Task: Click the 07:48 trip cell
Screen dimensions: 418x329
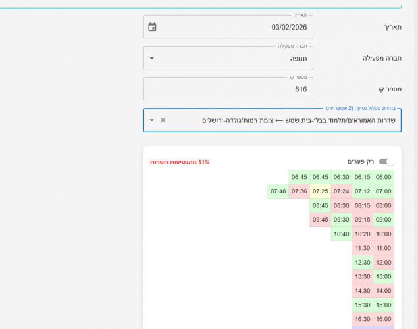Action: coord(278,191)
